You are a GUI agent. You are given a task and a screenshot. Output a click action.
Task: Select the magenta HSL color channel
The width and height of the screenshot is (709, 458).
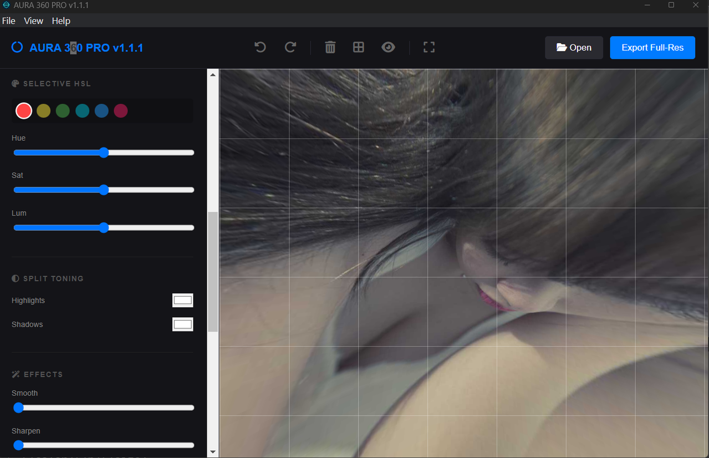pos(121,111)
